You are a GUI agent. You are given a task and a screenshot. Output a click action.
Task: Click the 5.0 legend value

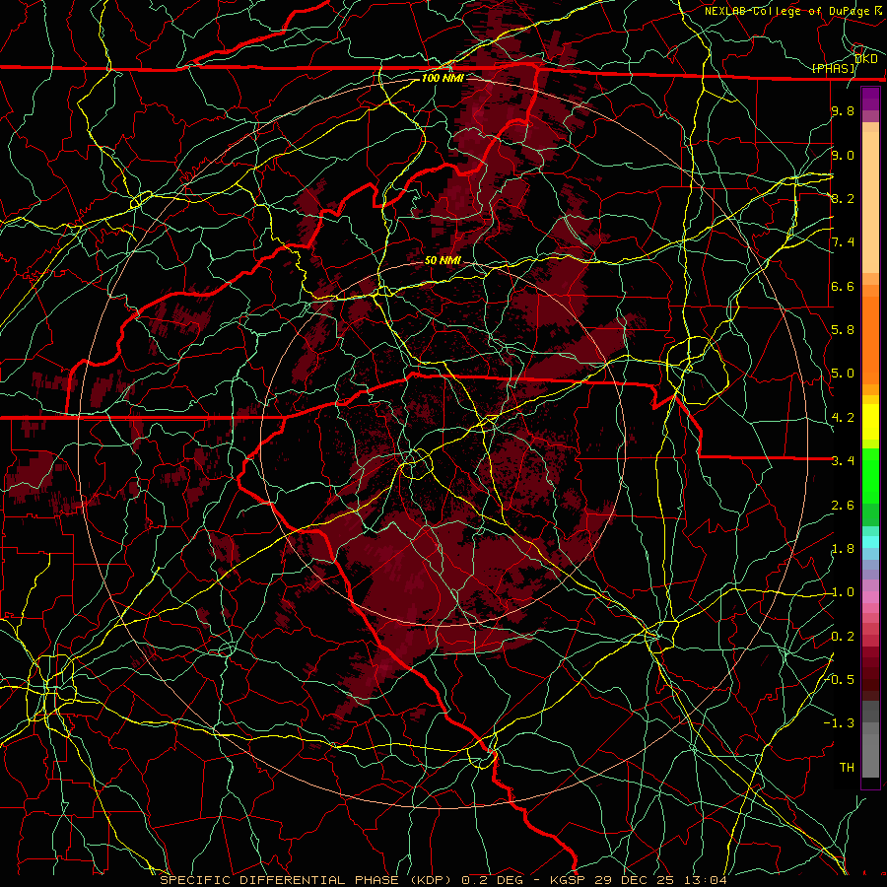point(843,374)
